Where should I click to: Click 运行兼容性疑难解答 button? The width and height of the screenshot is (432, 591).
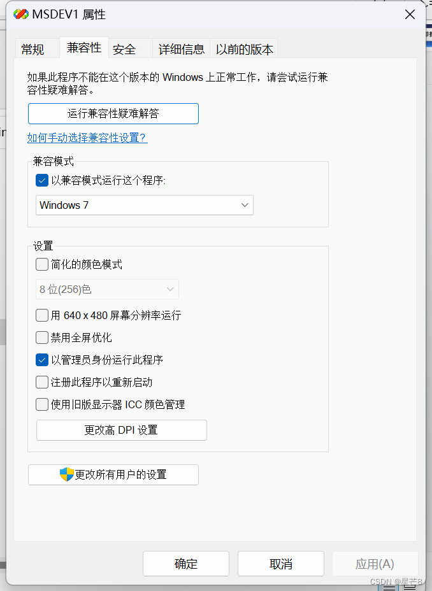pyautogui.click(x=113, y=113)
